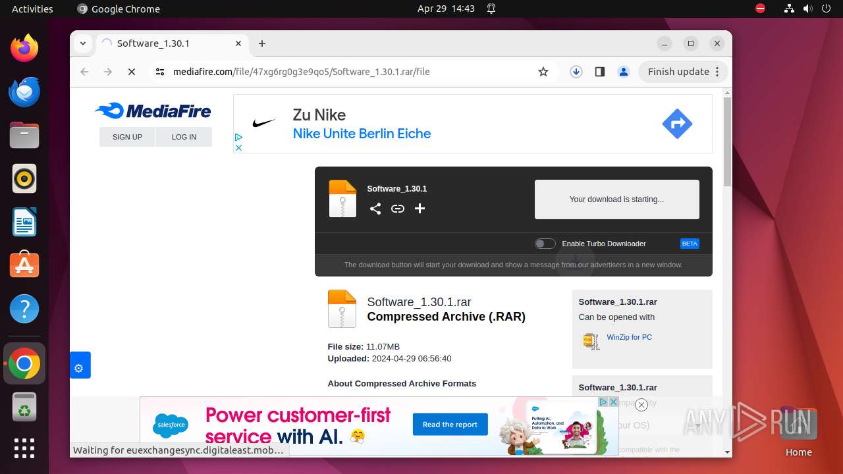
Task: Click the share icon for Software_1.30.1
Action: coord(375,209)
